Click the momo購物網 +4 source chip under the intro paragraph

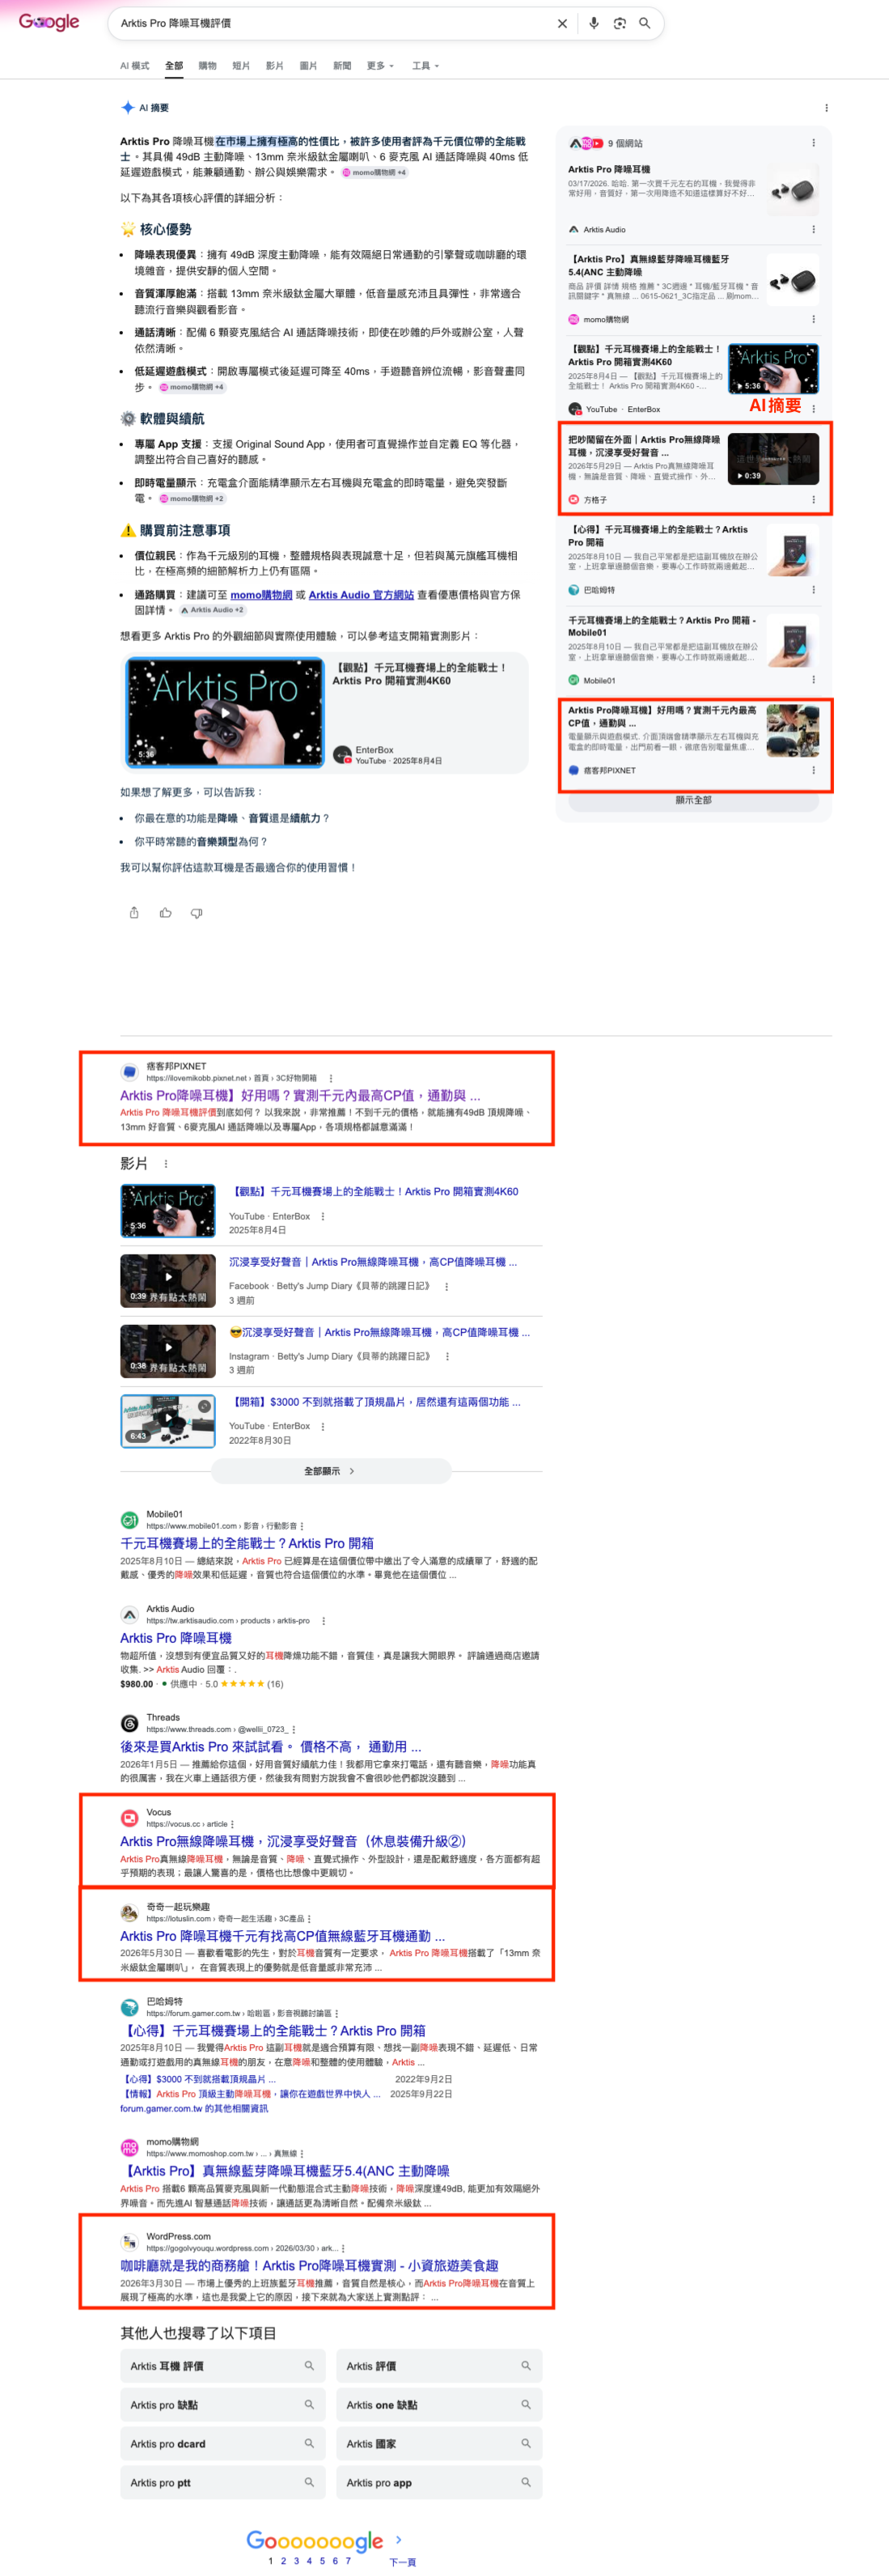375,173
